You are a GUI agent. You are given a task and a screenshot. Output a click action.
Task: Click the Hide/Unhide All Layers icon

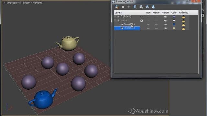point(147,7)
